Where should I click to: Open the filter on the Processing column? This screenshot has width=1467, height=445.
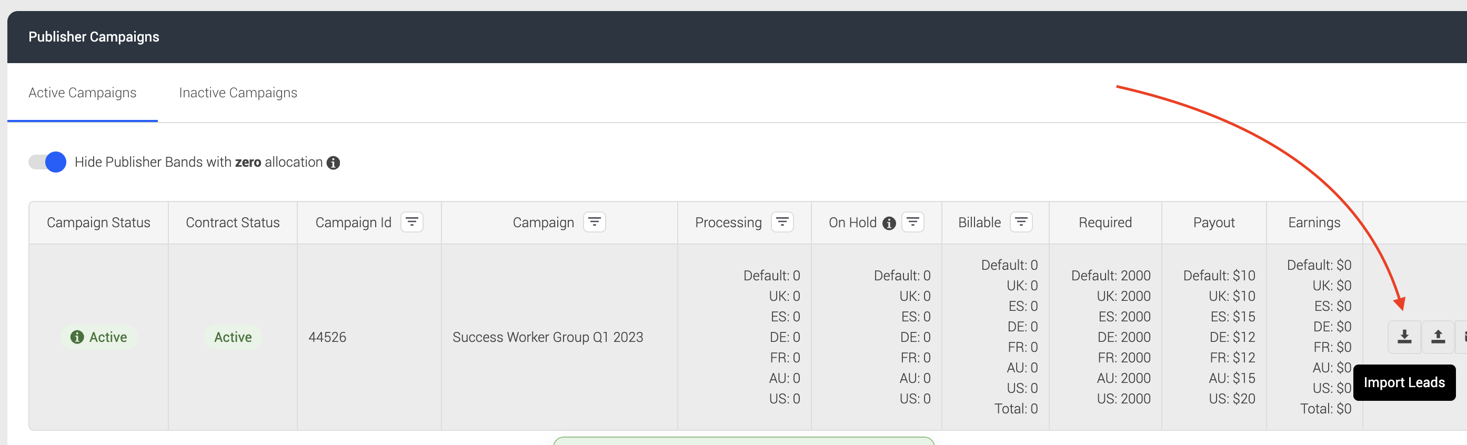783,222
